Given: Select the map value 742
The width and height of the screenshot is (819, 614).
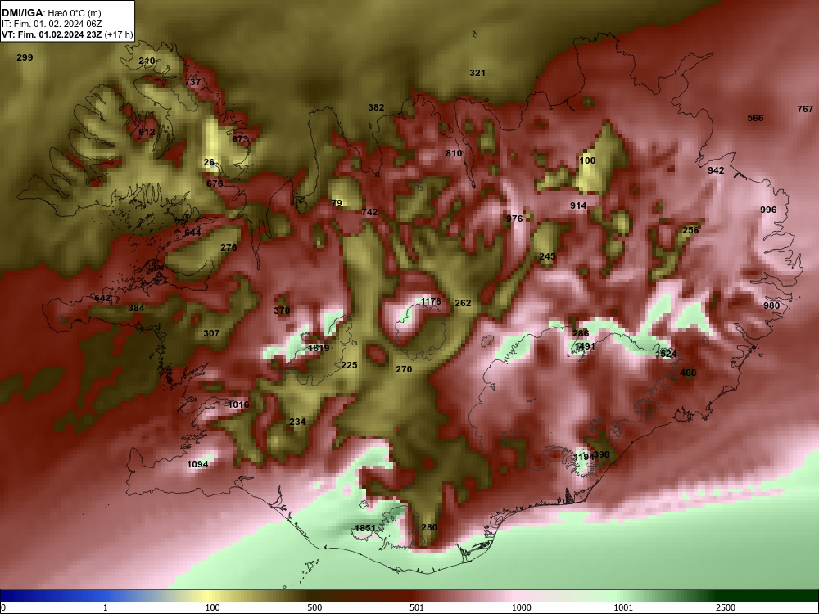Looking at the screenshot, I should pyautogui.click(x=370, y=213).
